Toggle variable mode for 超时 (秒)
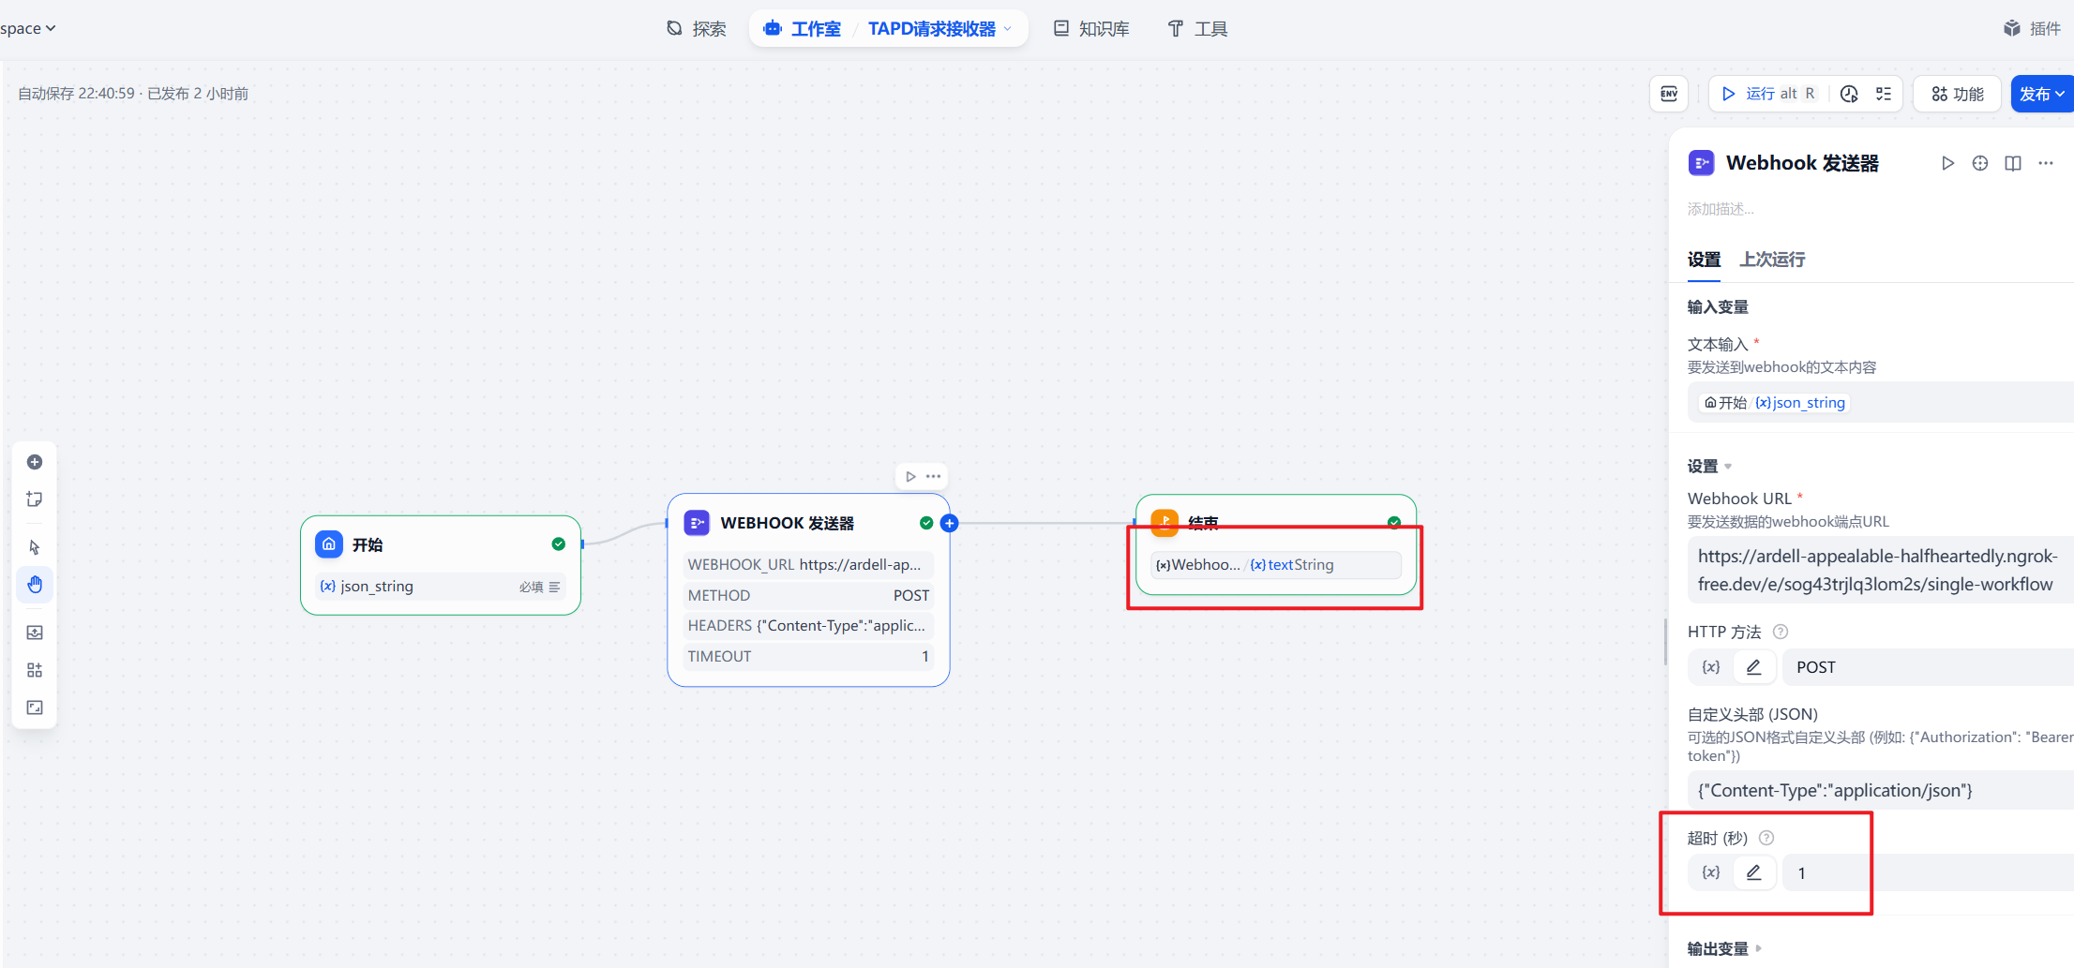The image size is (2074, 968). coord(1711,872)
